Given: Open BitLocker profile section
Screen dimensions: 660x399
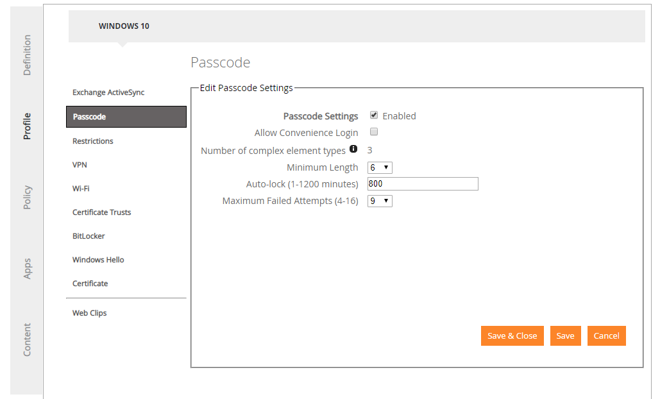Looking at the screenshot, I should click(x=89, y=236).
